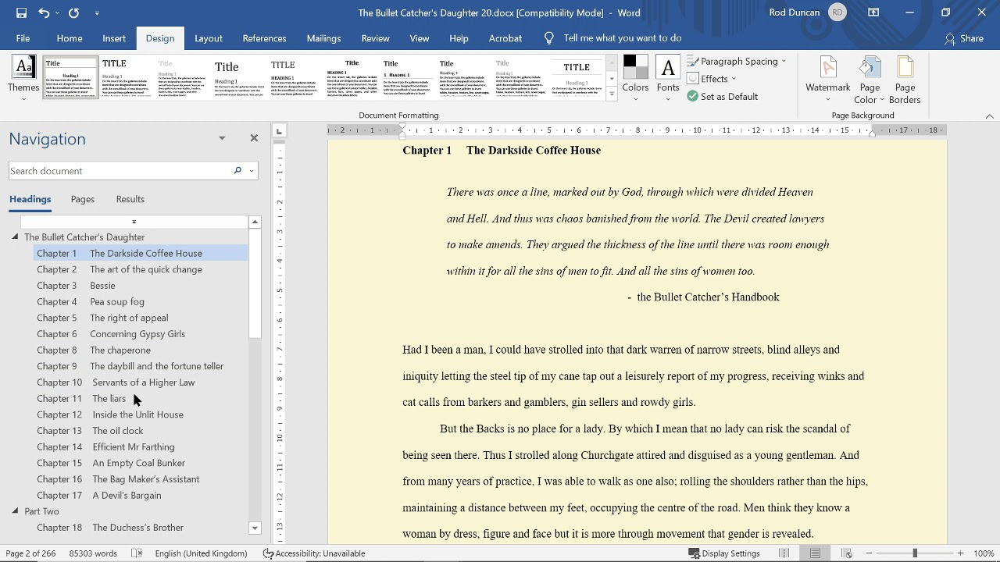Jump to Chapter 4 Pea soup fog
The height and width of the screenshot is (562, 1000).
[91, 302]
